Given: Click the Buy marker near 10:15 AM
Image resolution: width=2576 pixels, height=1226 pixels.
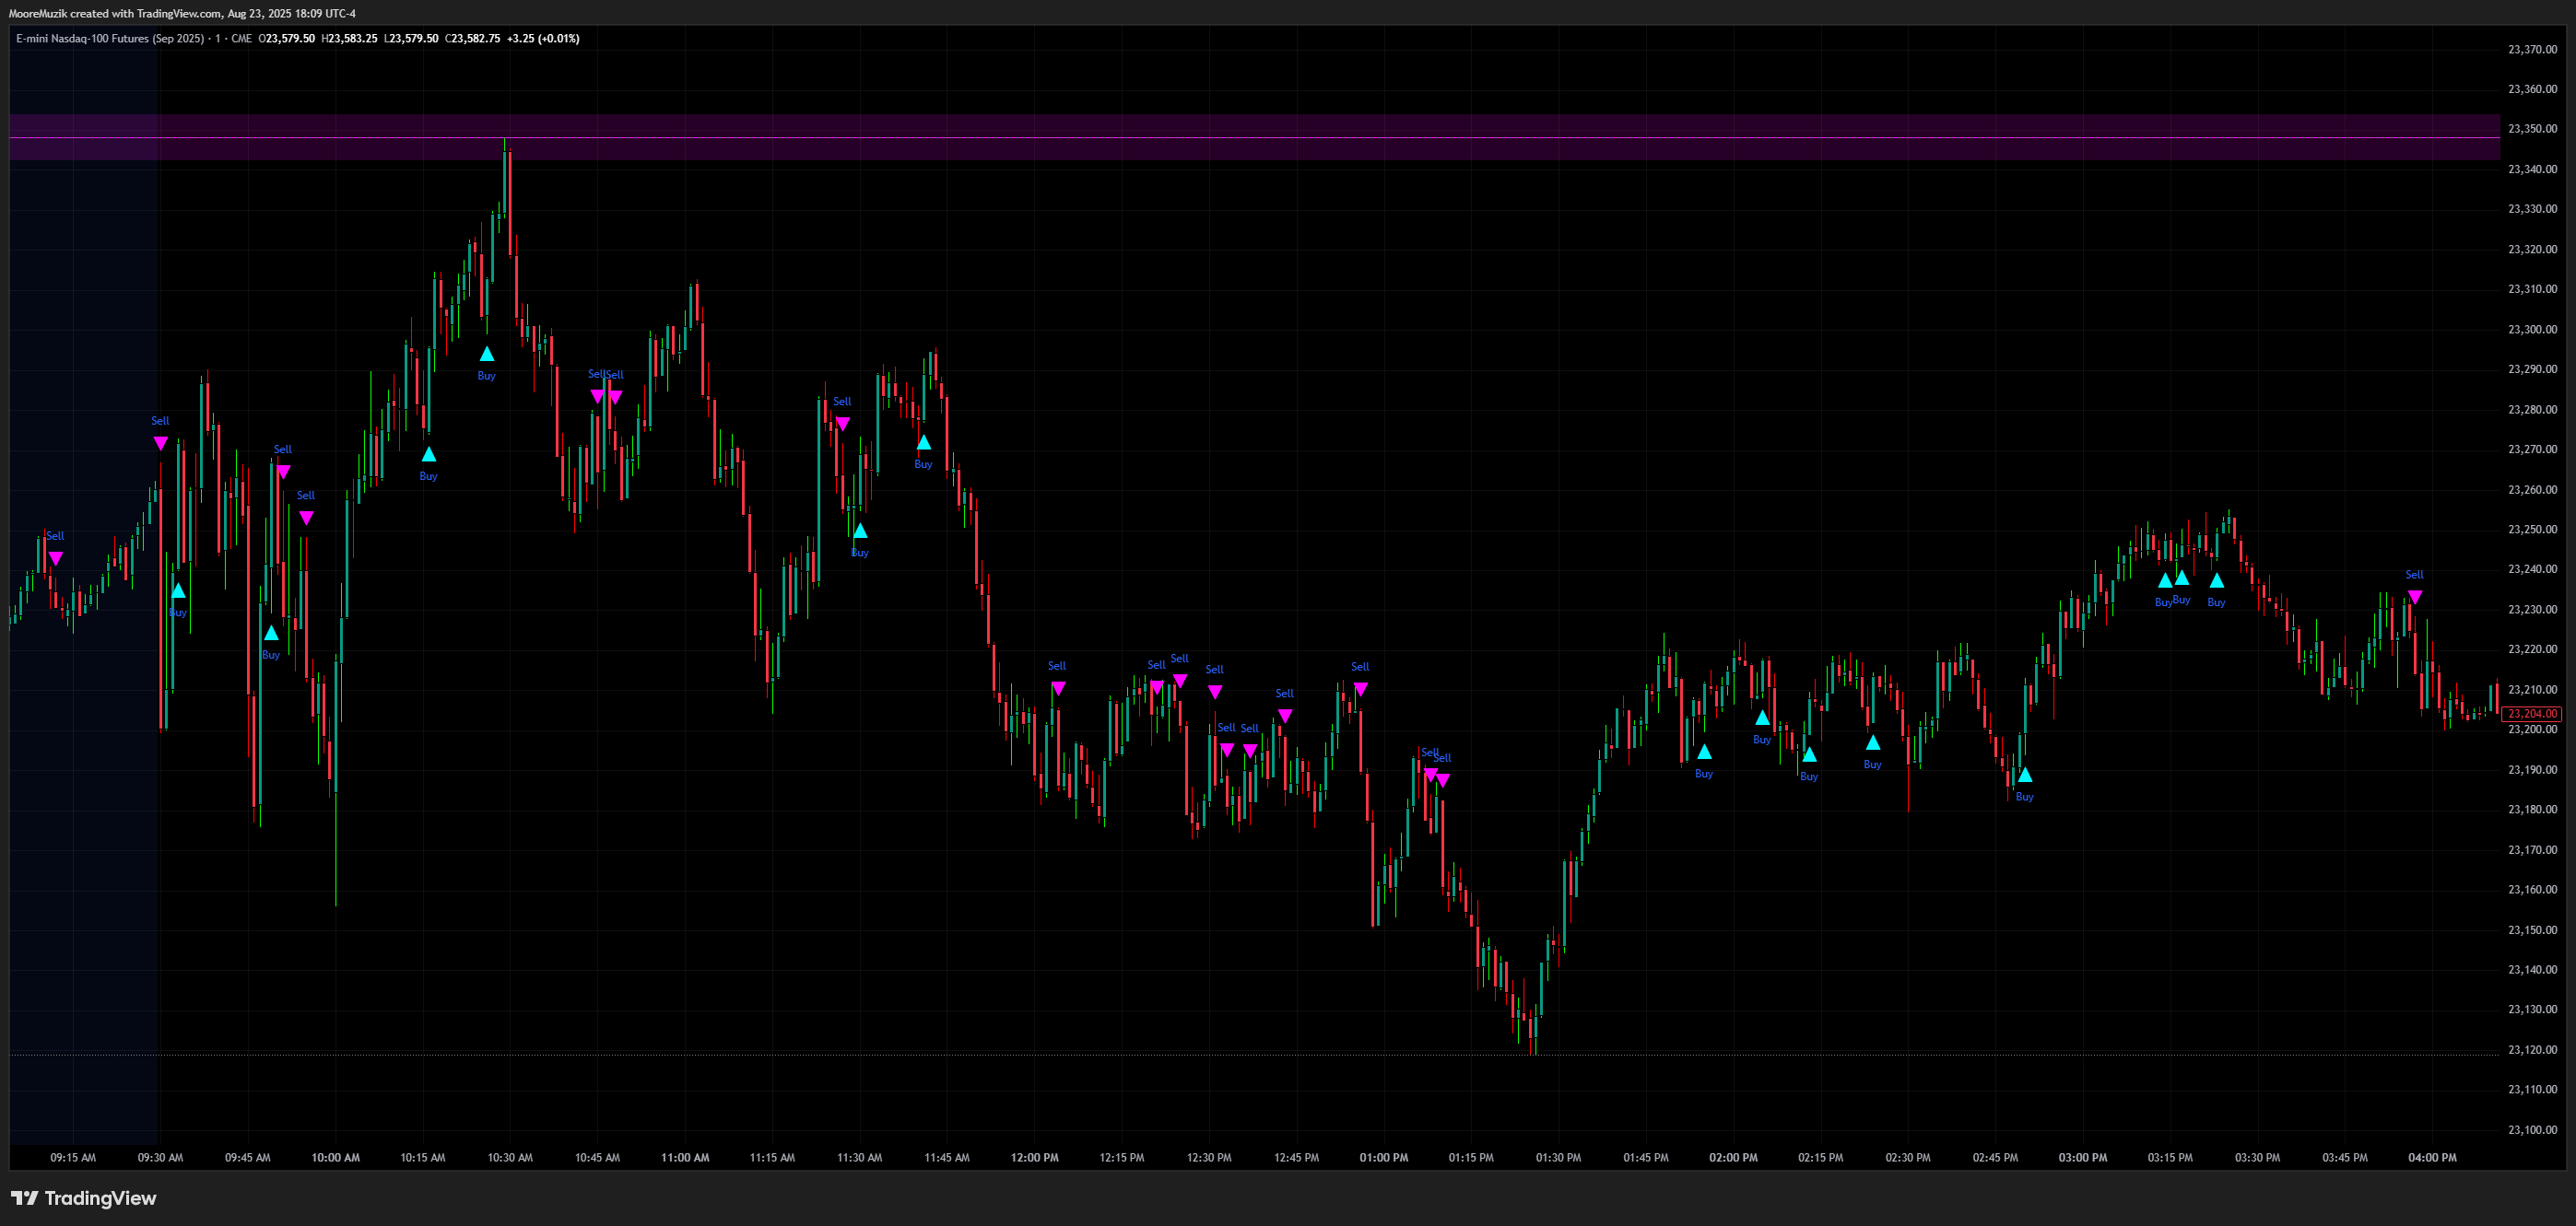Looking at the screenshot, I should tap(428, 455).
